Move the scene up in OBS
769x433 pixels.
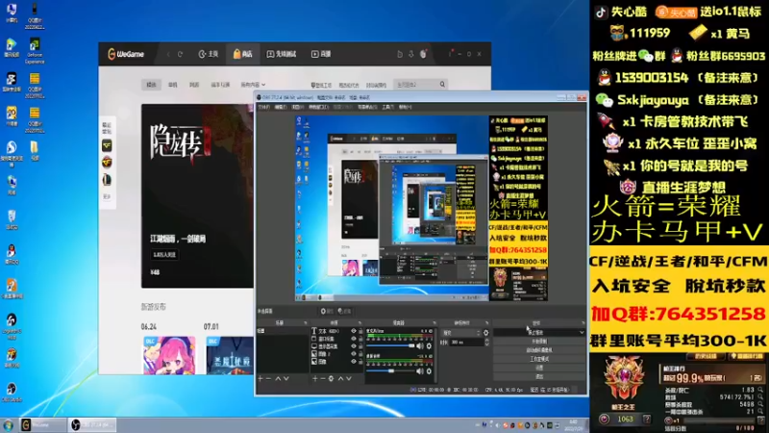278,378
